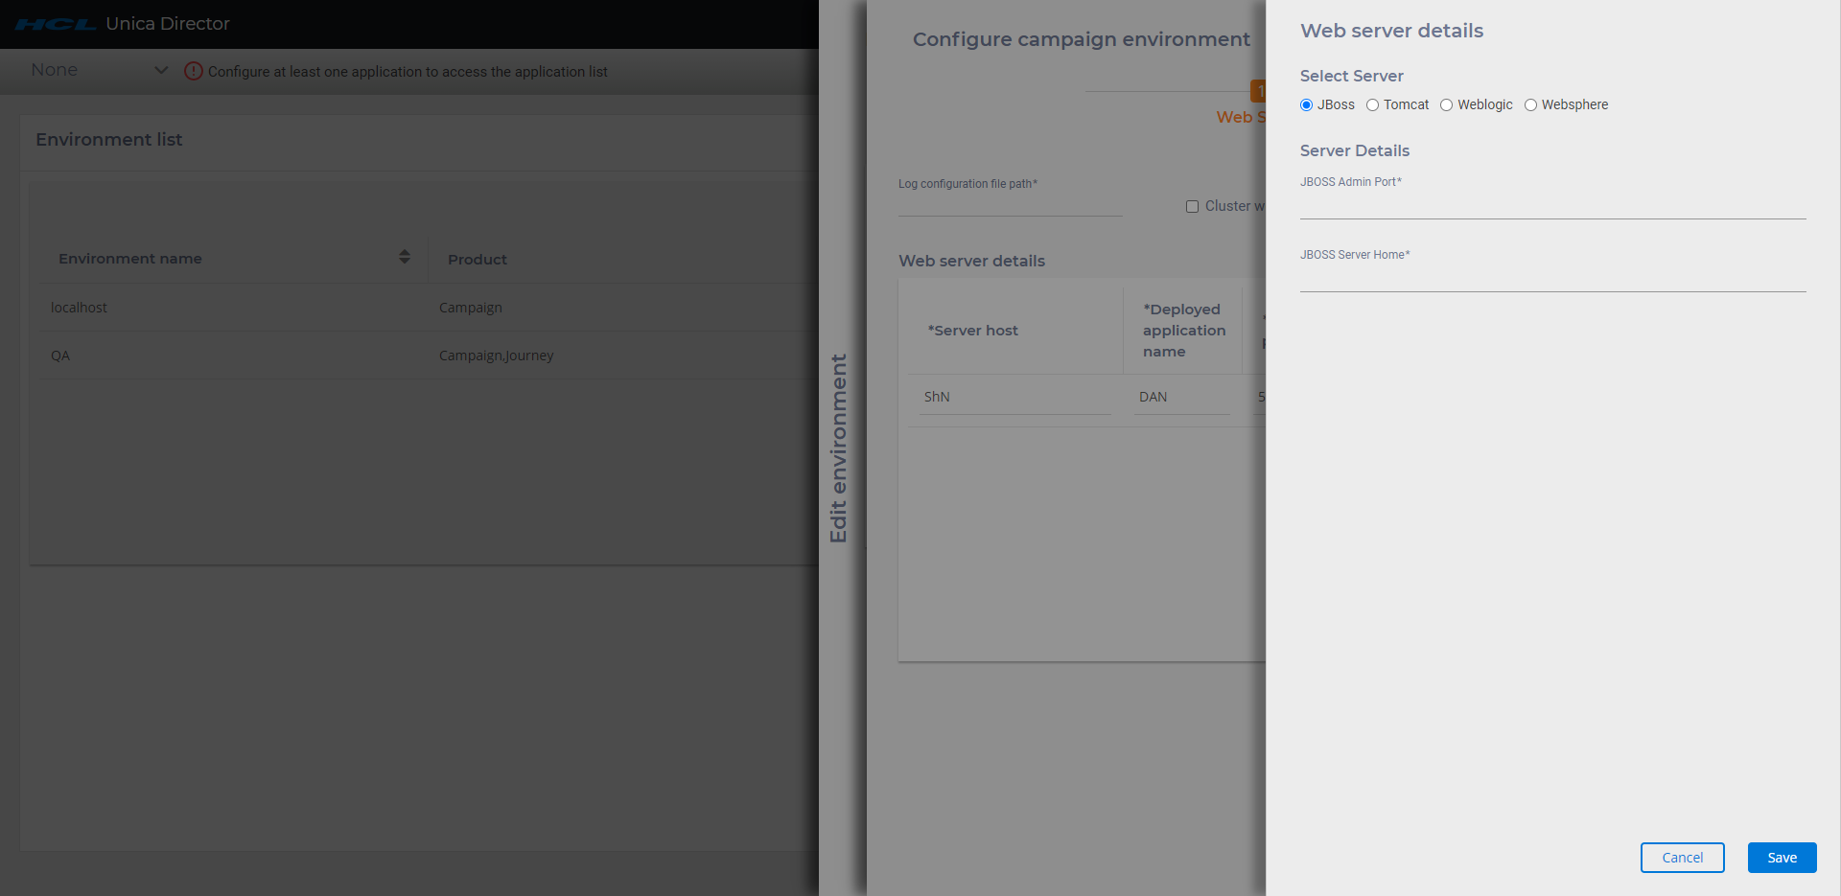1841x896 pixels.
Task: Select the localhost environment row
Action: pos(428,308)
